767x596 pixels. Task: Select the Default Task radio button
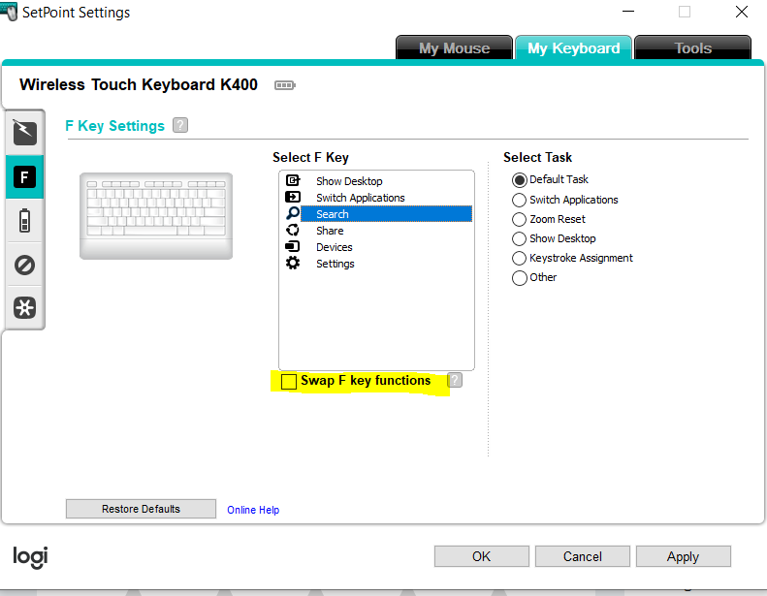pyautogui.click(x=519, y=180)
